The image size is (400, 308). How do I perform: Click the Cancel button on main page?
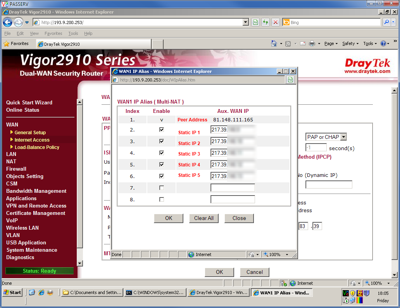255,272
